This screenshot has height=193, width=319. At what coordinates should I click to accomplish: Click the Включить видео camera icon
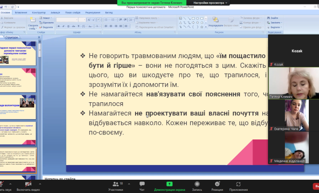(x=28, y=184)
